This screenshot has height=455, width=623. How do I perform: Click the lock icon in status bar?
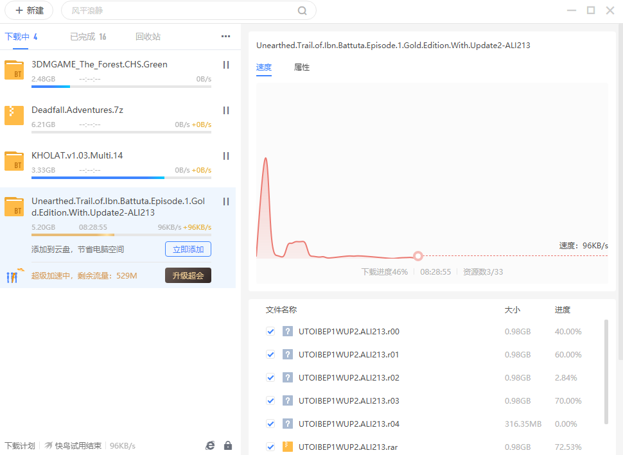pyautogui.click(x=227, y=445)
